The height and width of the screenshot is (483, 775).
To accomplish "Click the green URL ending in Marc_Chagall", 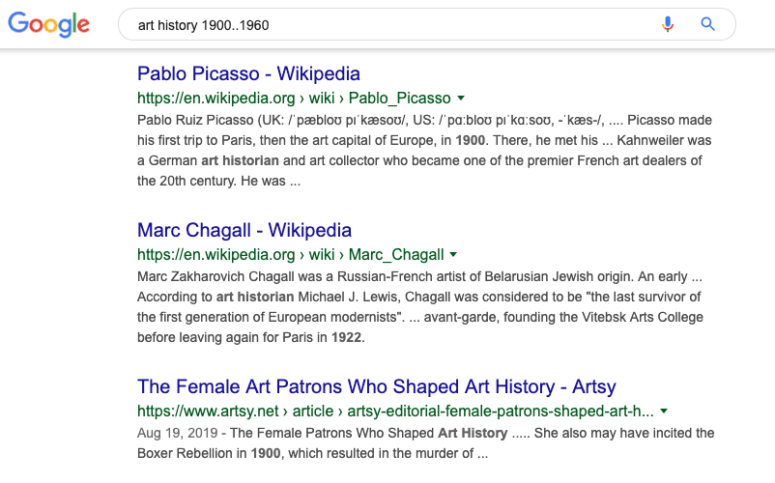I will pos(291,254).
